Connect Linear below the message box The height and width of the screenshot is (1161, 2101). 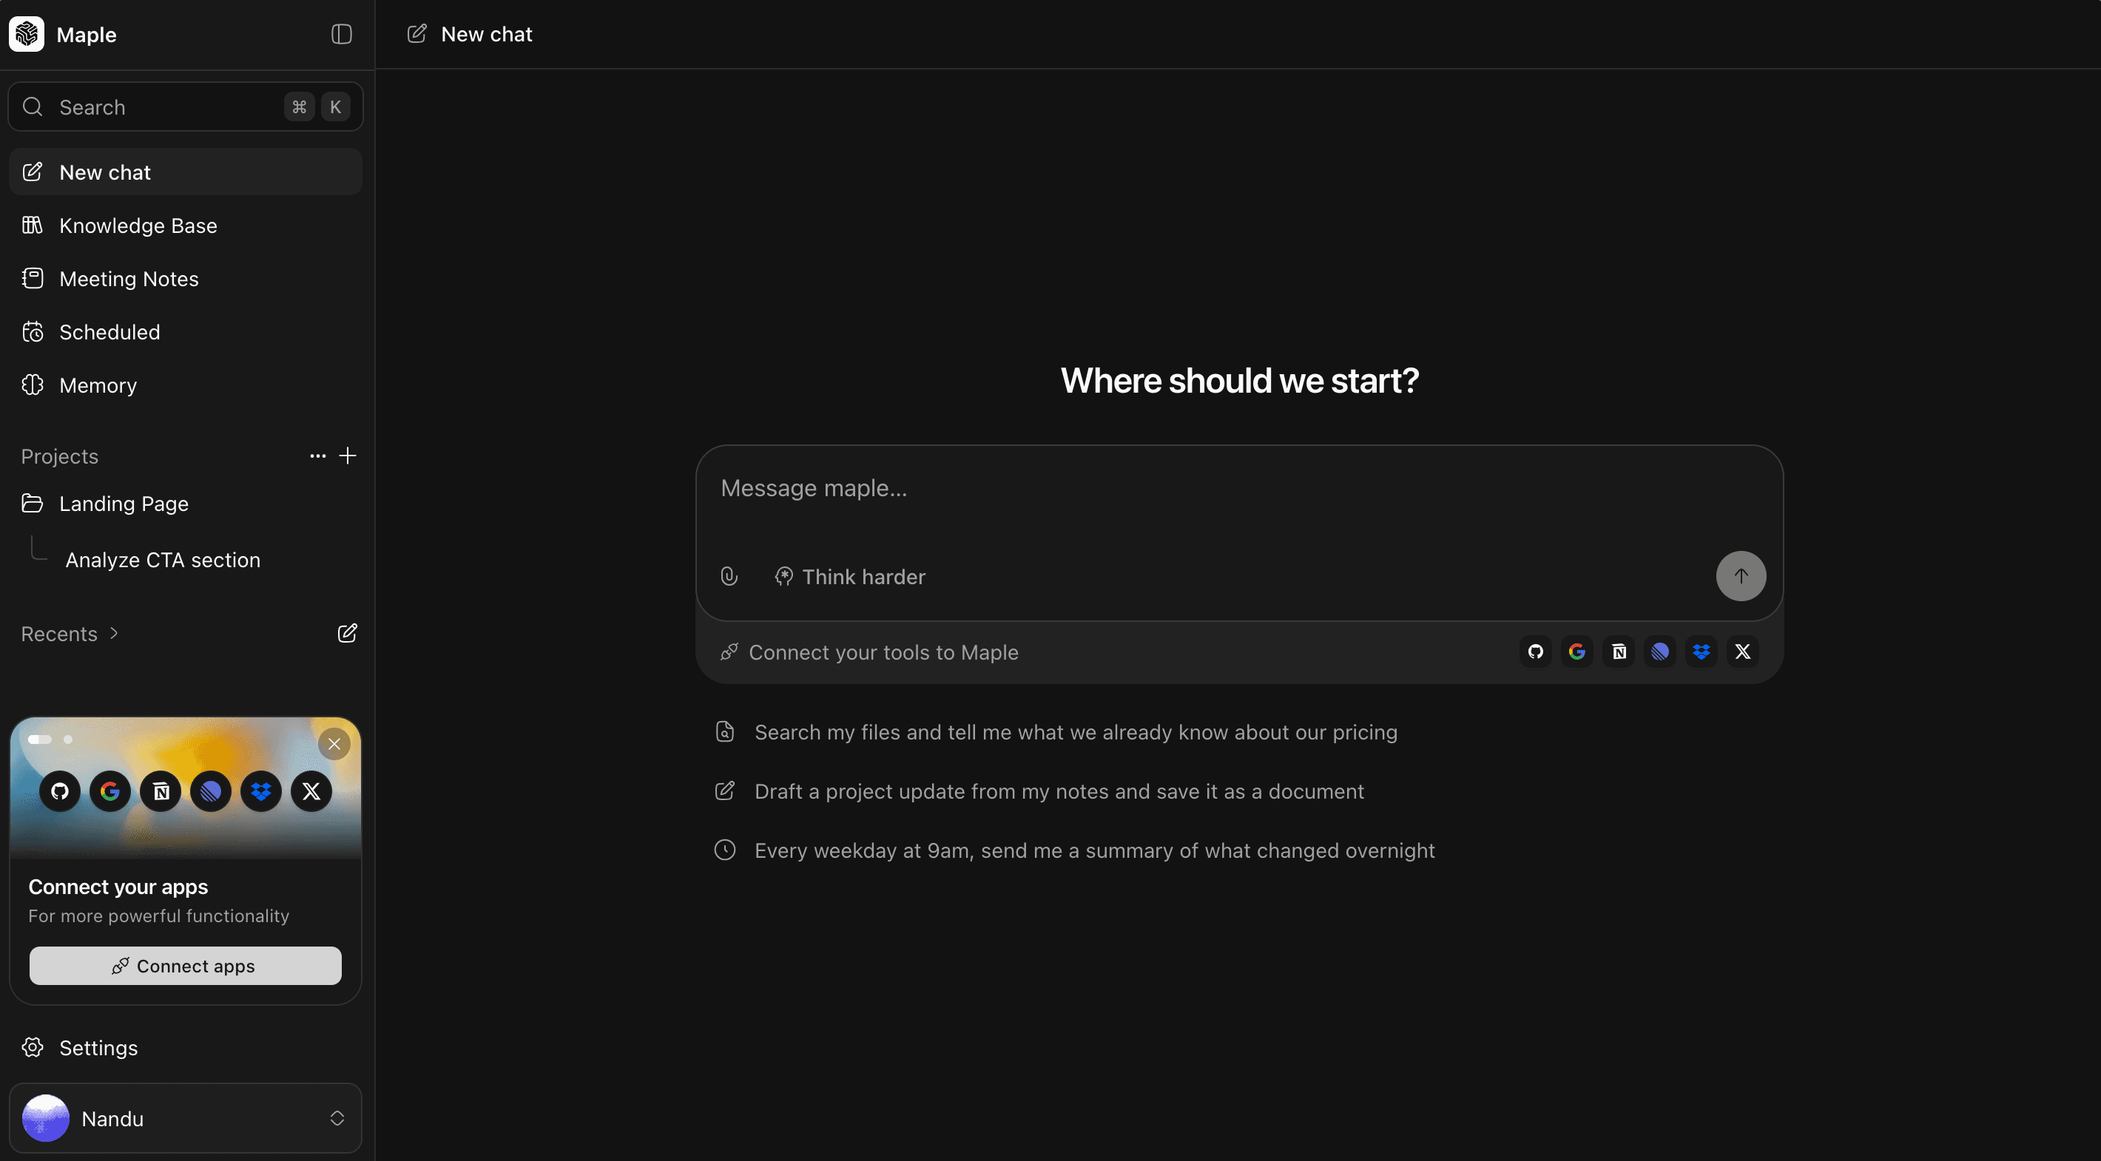pos(1660,651)
